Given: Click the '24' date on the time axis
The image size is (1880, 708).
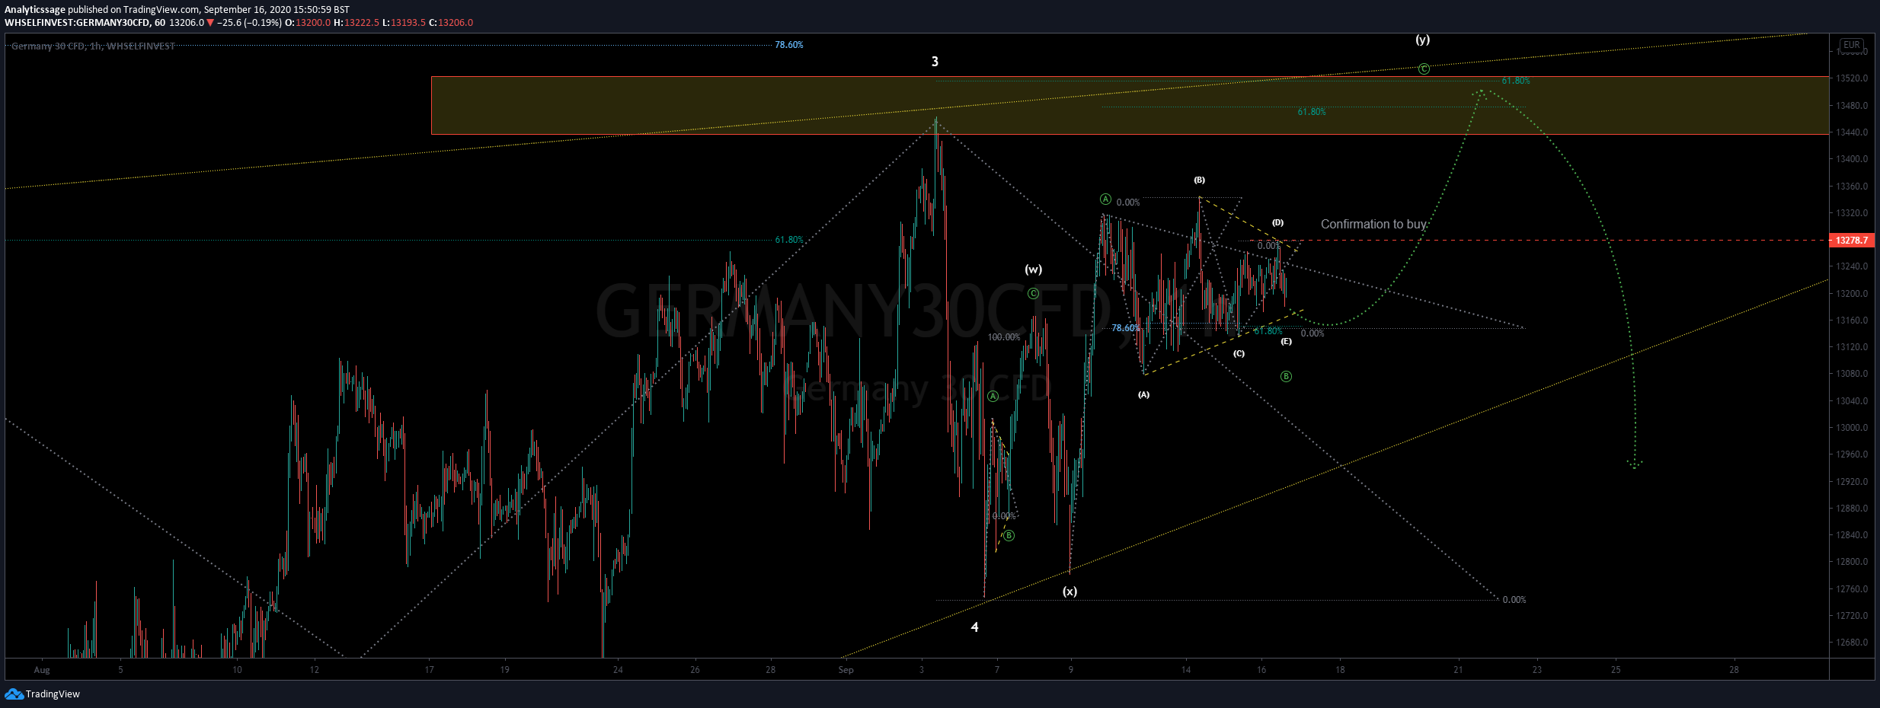Looking at the screenshot, I should tap(618, 670).
